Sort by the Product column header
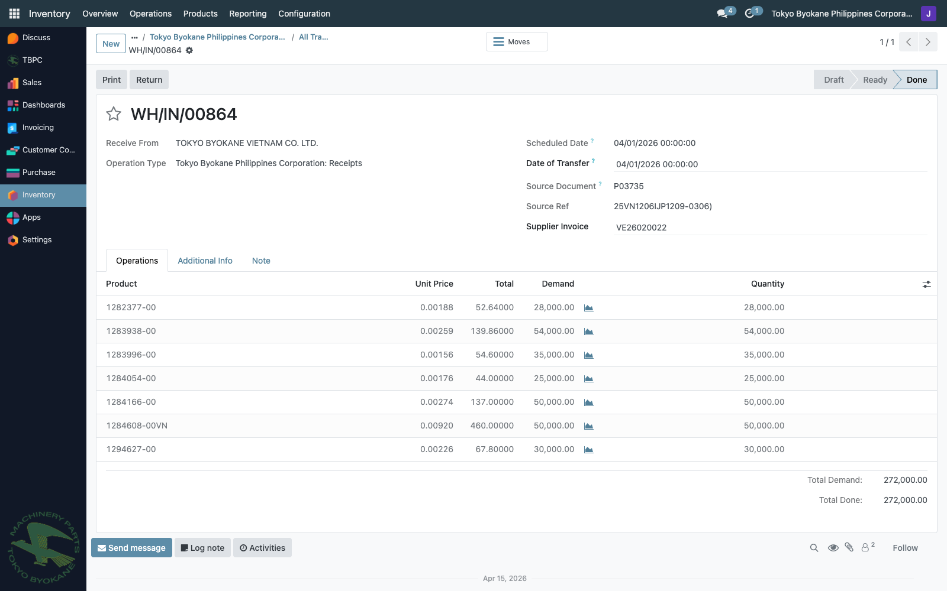947x591 pixels. pos(121,284)
